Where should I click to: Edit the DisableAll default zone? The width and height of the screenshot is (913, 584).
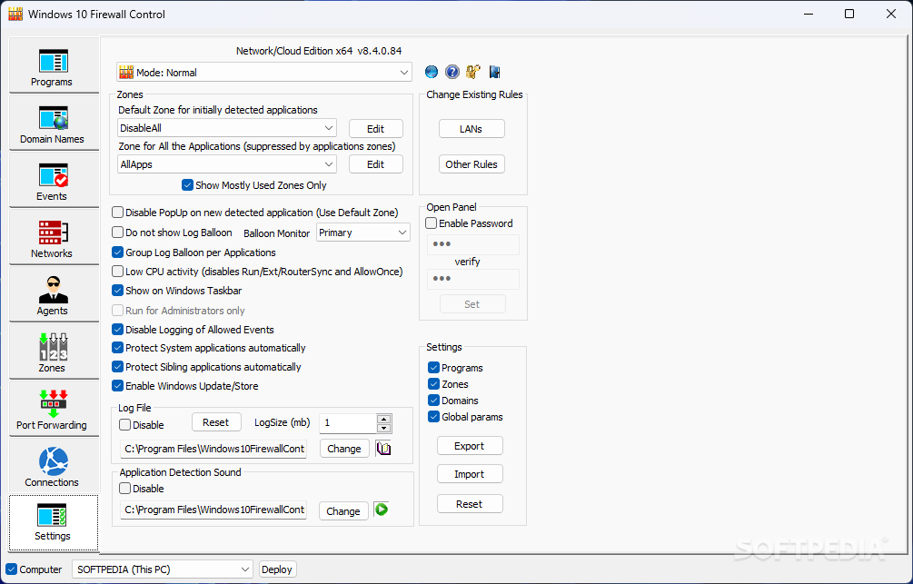375,129
